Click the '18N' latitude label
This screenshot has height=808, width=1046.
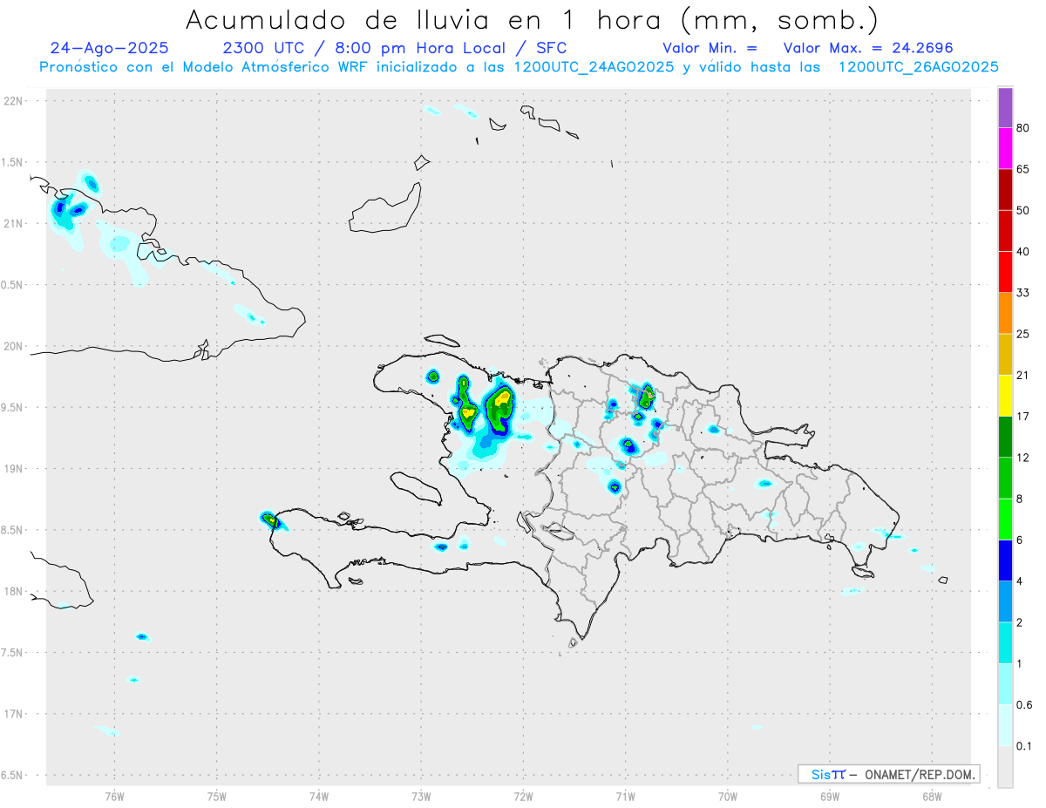coord(12,592)
